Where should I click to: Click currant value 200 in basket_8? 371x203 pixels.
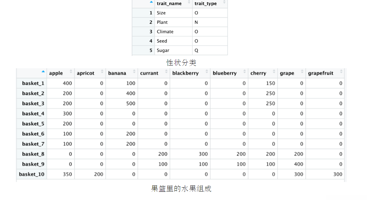[163, 154]
